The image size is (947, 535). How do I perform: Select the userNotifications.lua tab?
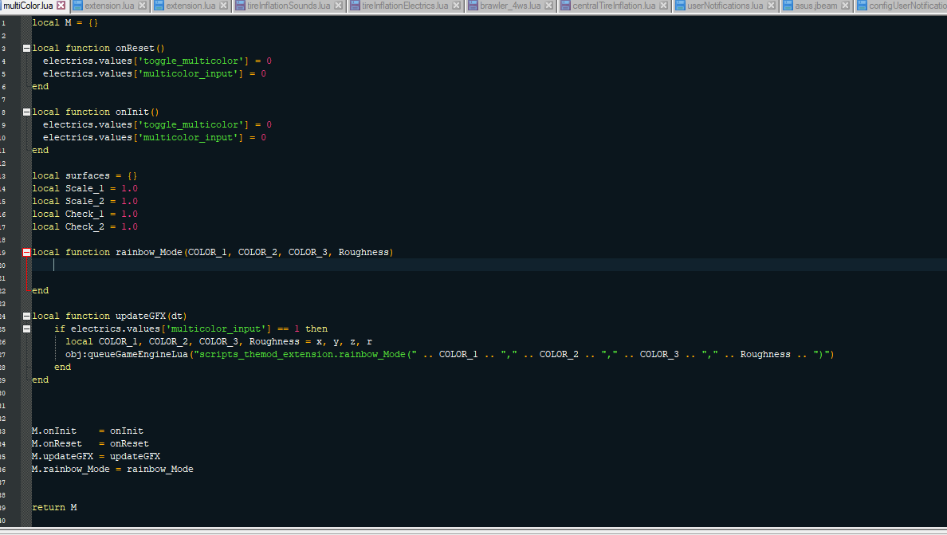pyautogui.click(x=725, y=6)
